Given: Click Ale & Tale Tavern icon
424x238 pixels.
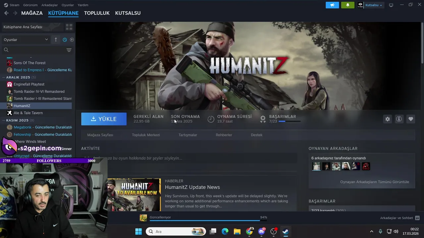Looking at the screenshot, I should [10, 113].
